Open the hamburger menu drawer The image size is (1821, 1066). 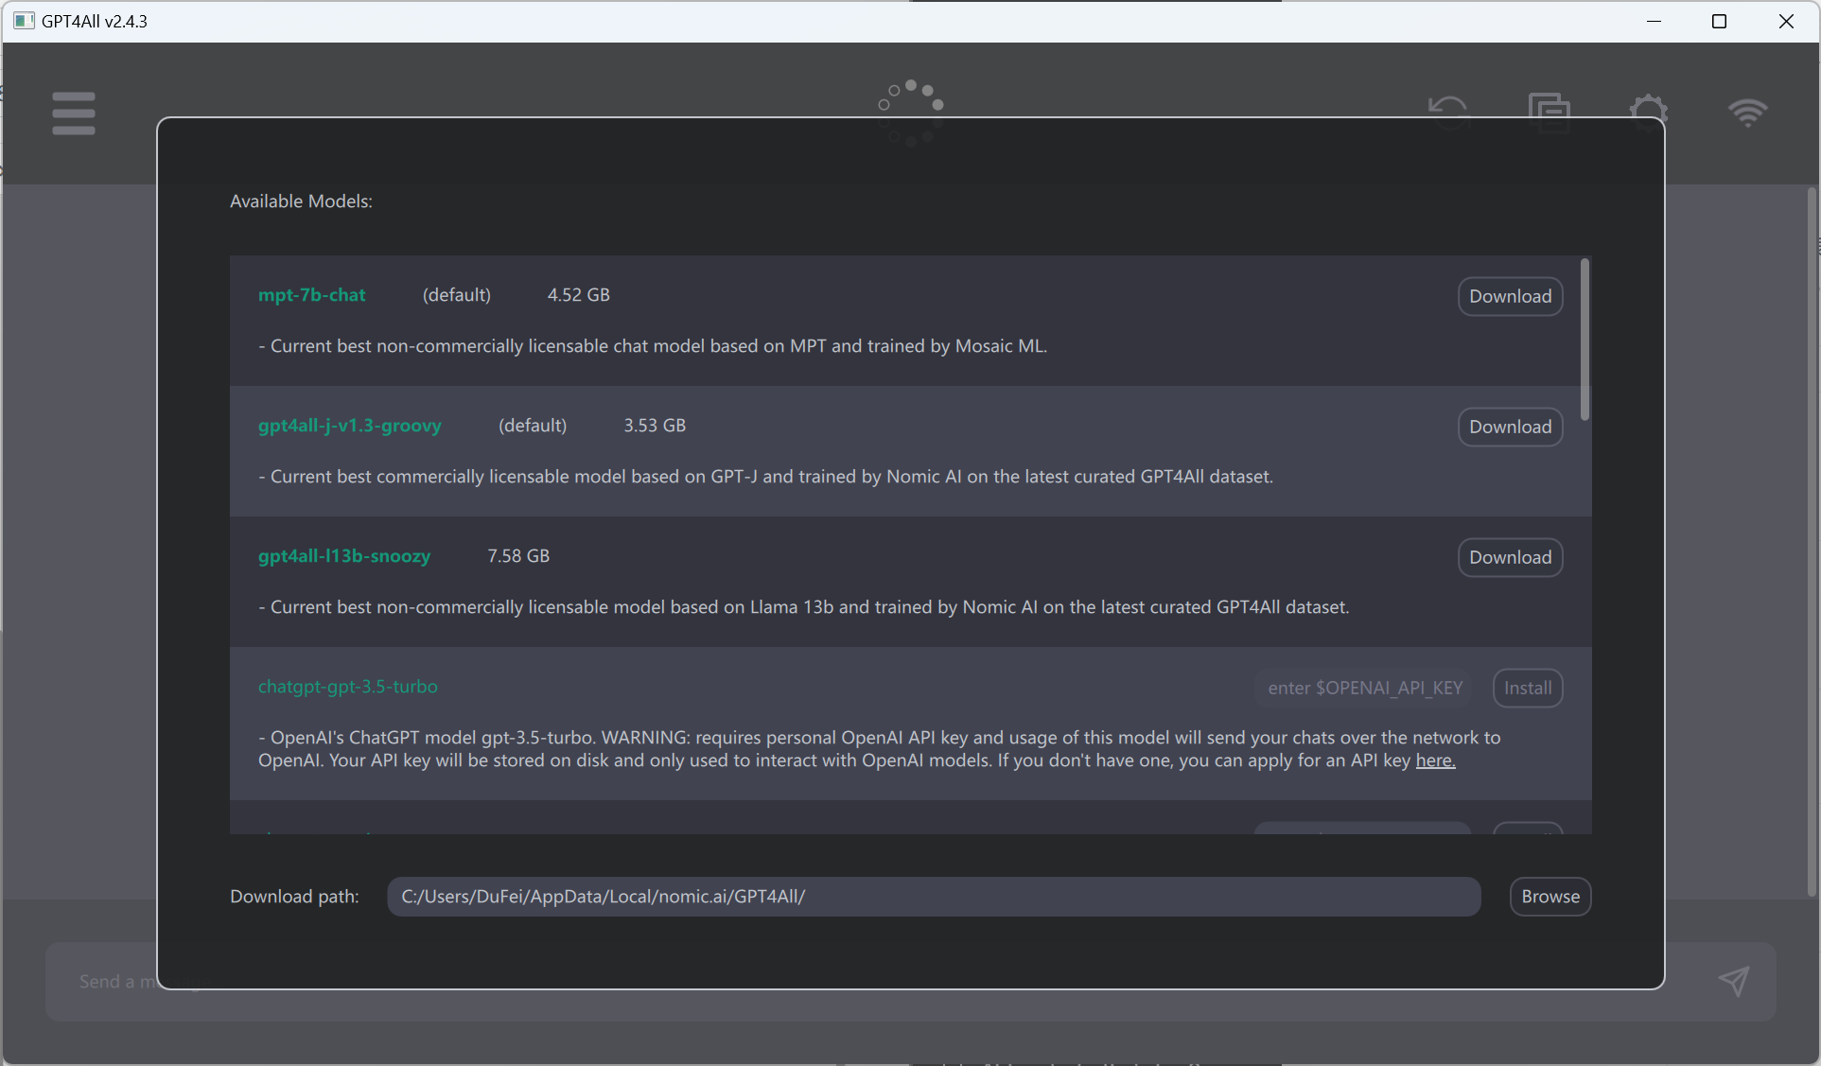click(x=74, y=114)
